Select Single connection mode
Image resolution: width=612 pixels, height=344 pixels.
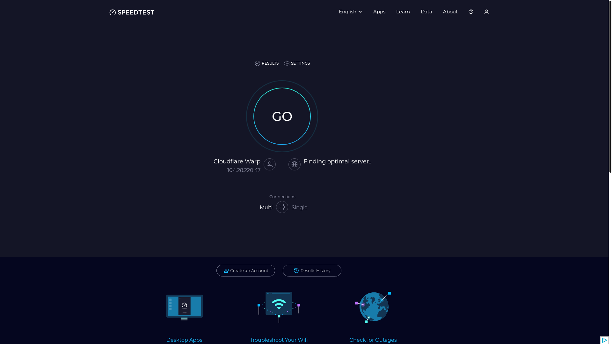(300, 208)
